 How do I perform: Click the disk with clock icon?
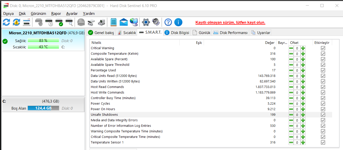point(49,22)
